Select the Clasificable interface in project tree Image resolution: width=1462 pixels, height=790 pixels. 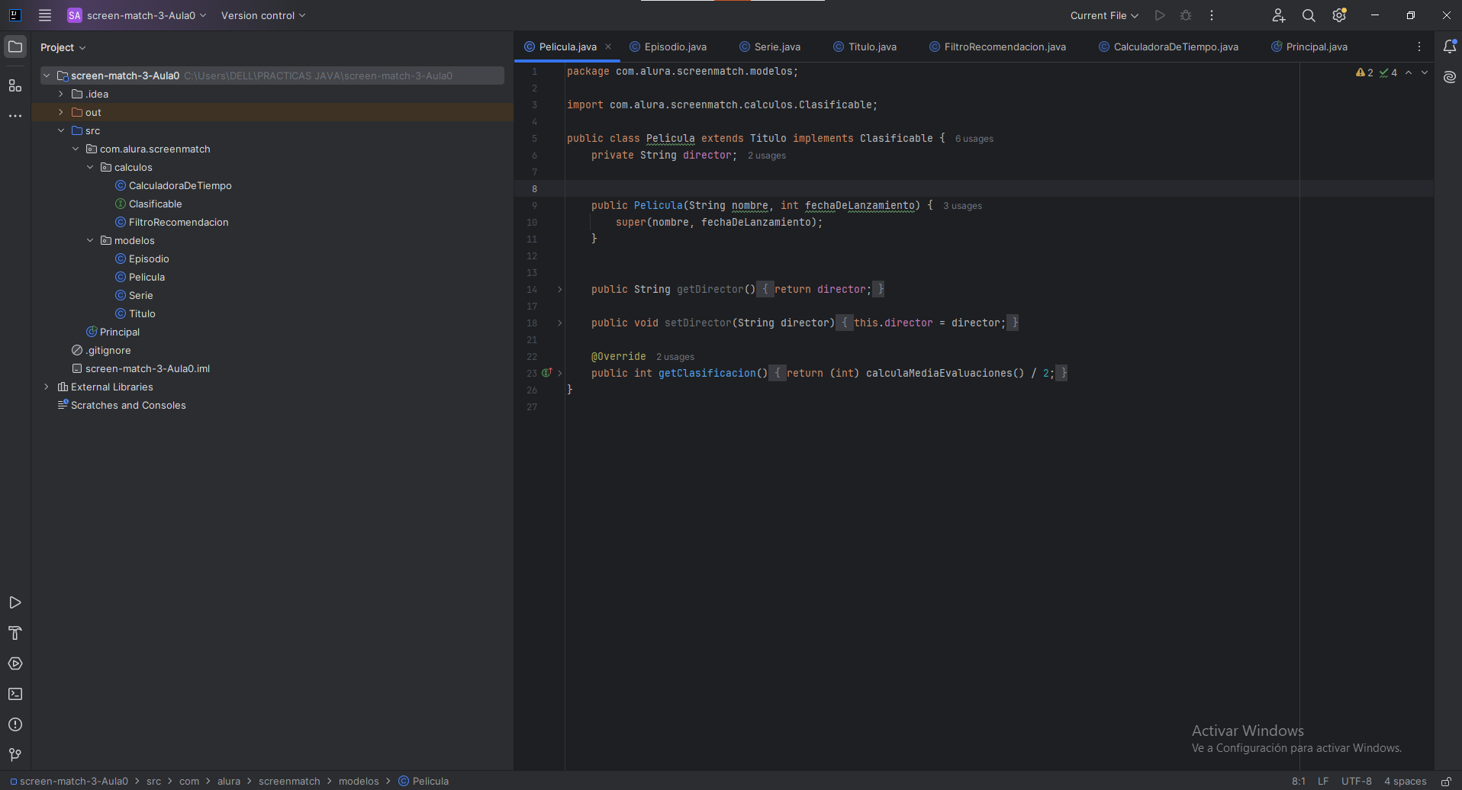pyautogui.click(x=156, y=204)
